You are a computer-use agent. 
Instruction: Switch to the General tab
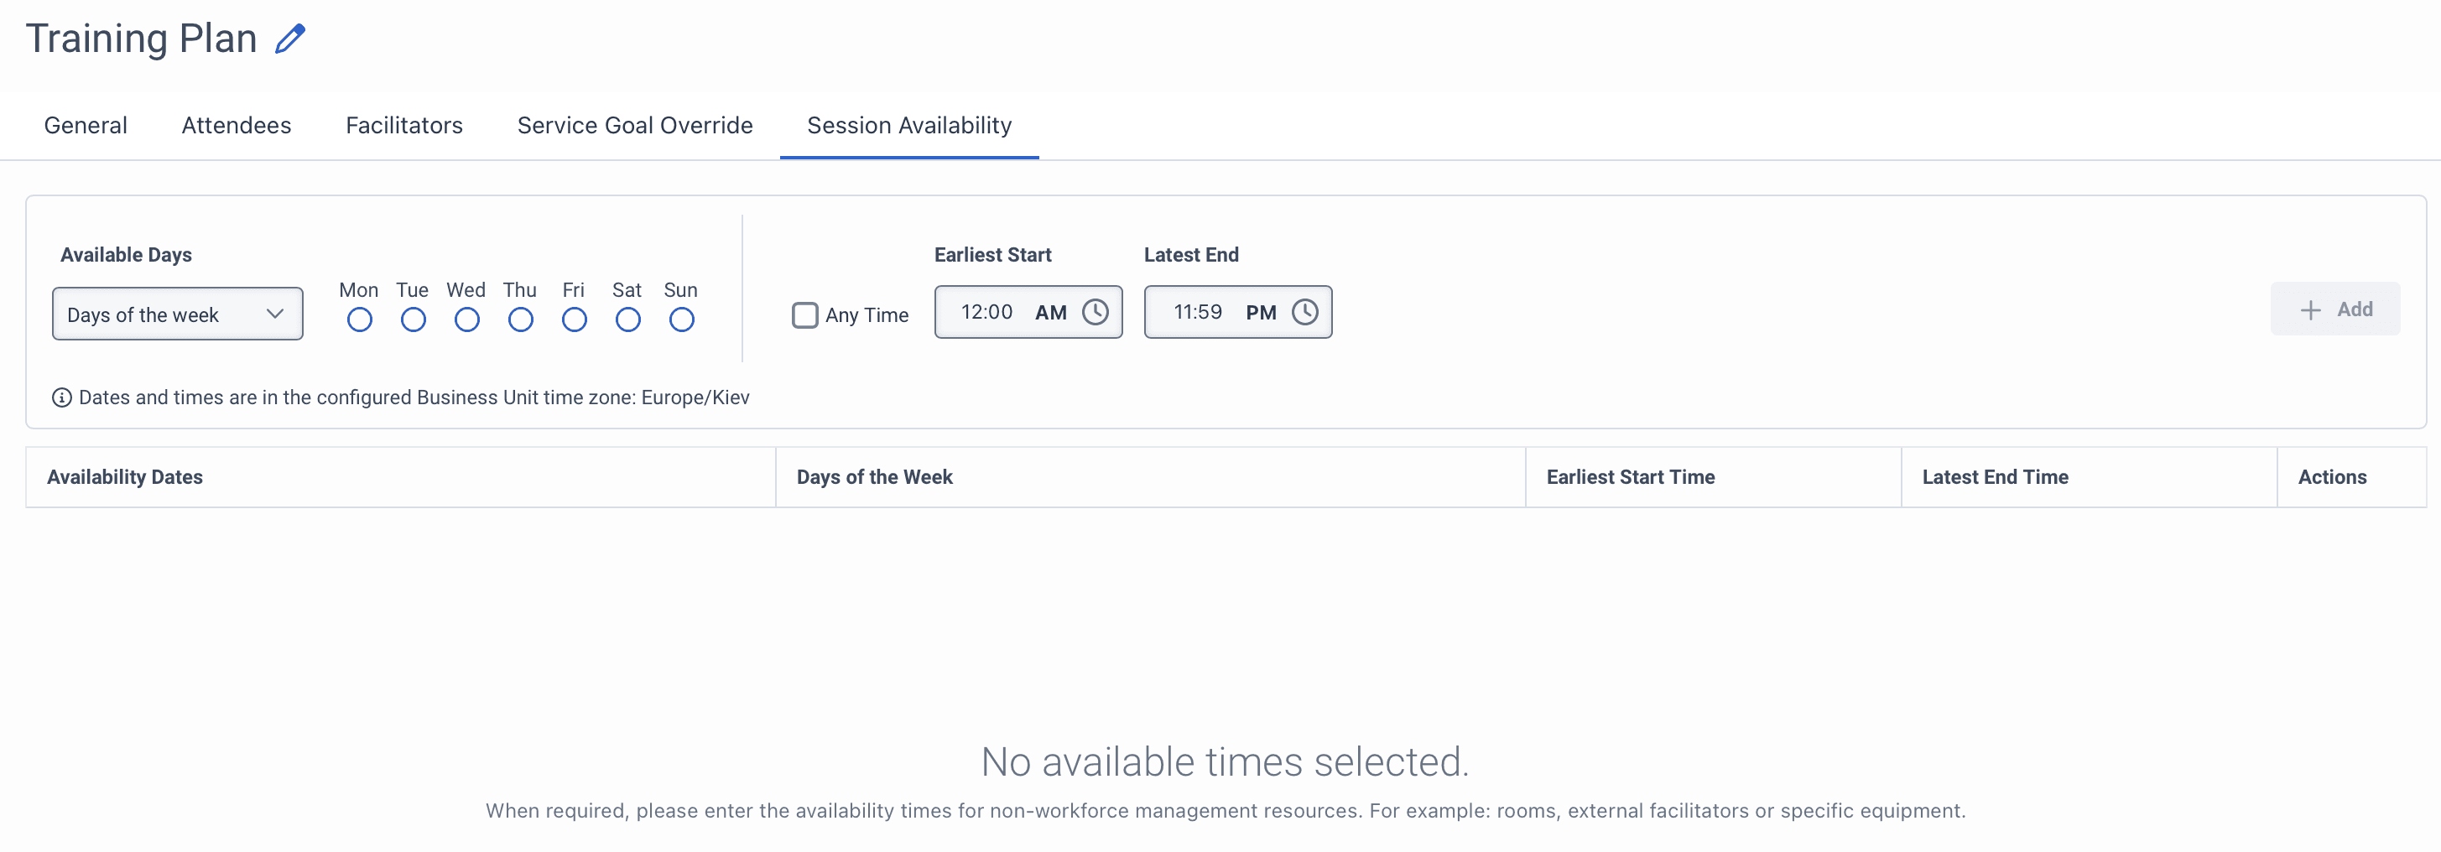(x=85, y=124)
